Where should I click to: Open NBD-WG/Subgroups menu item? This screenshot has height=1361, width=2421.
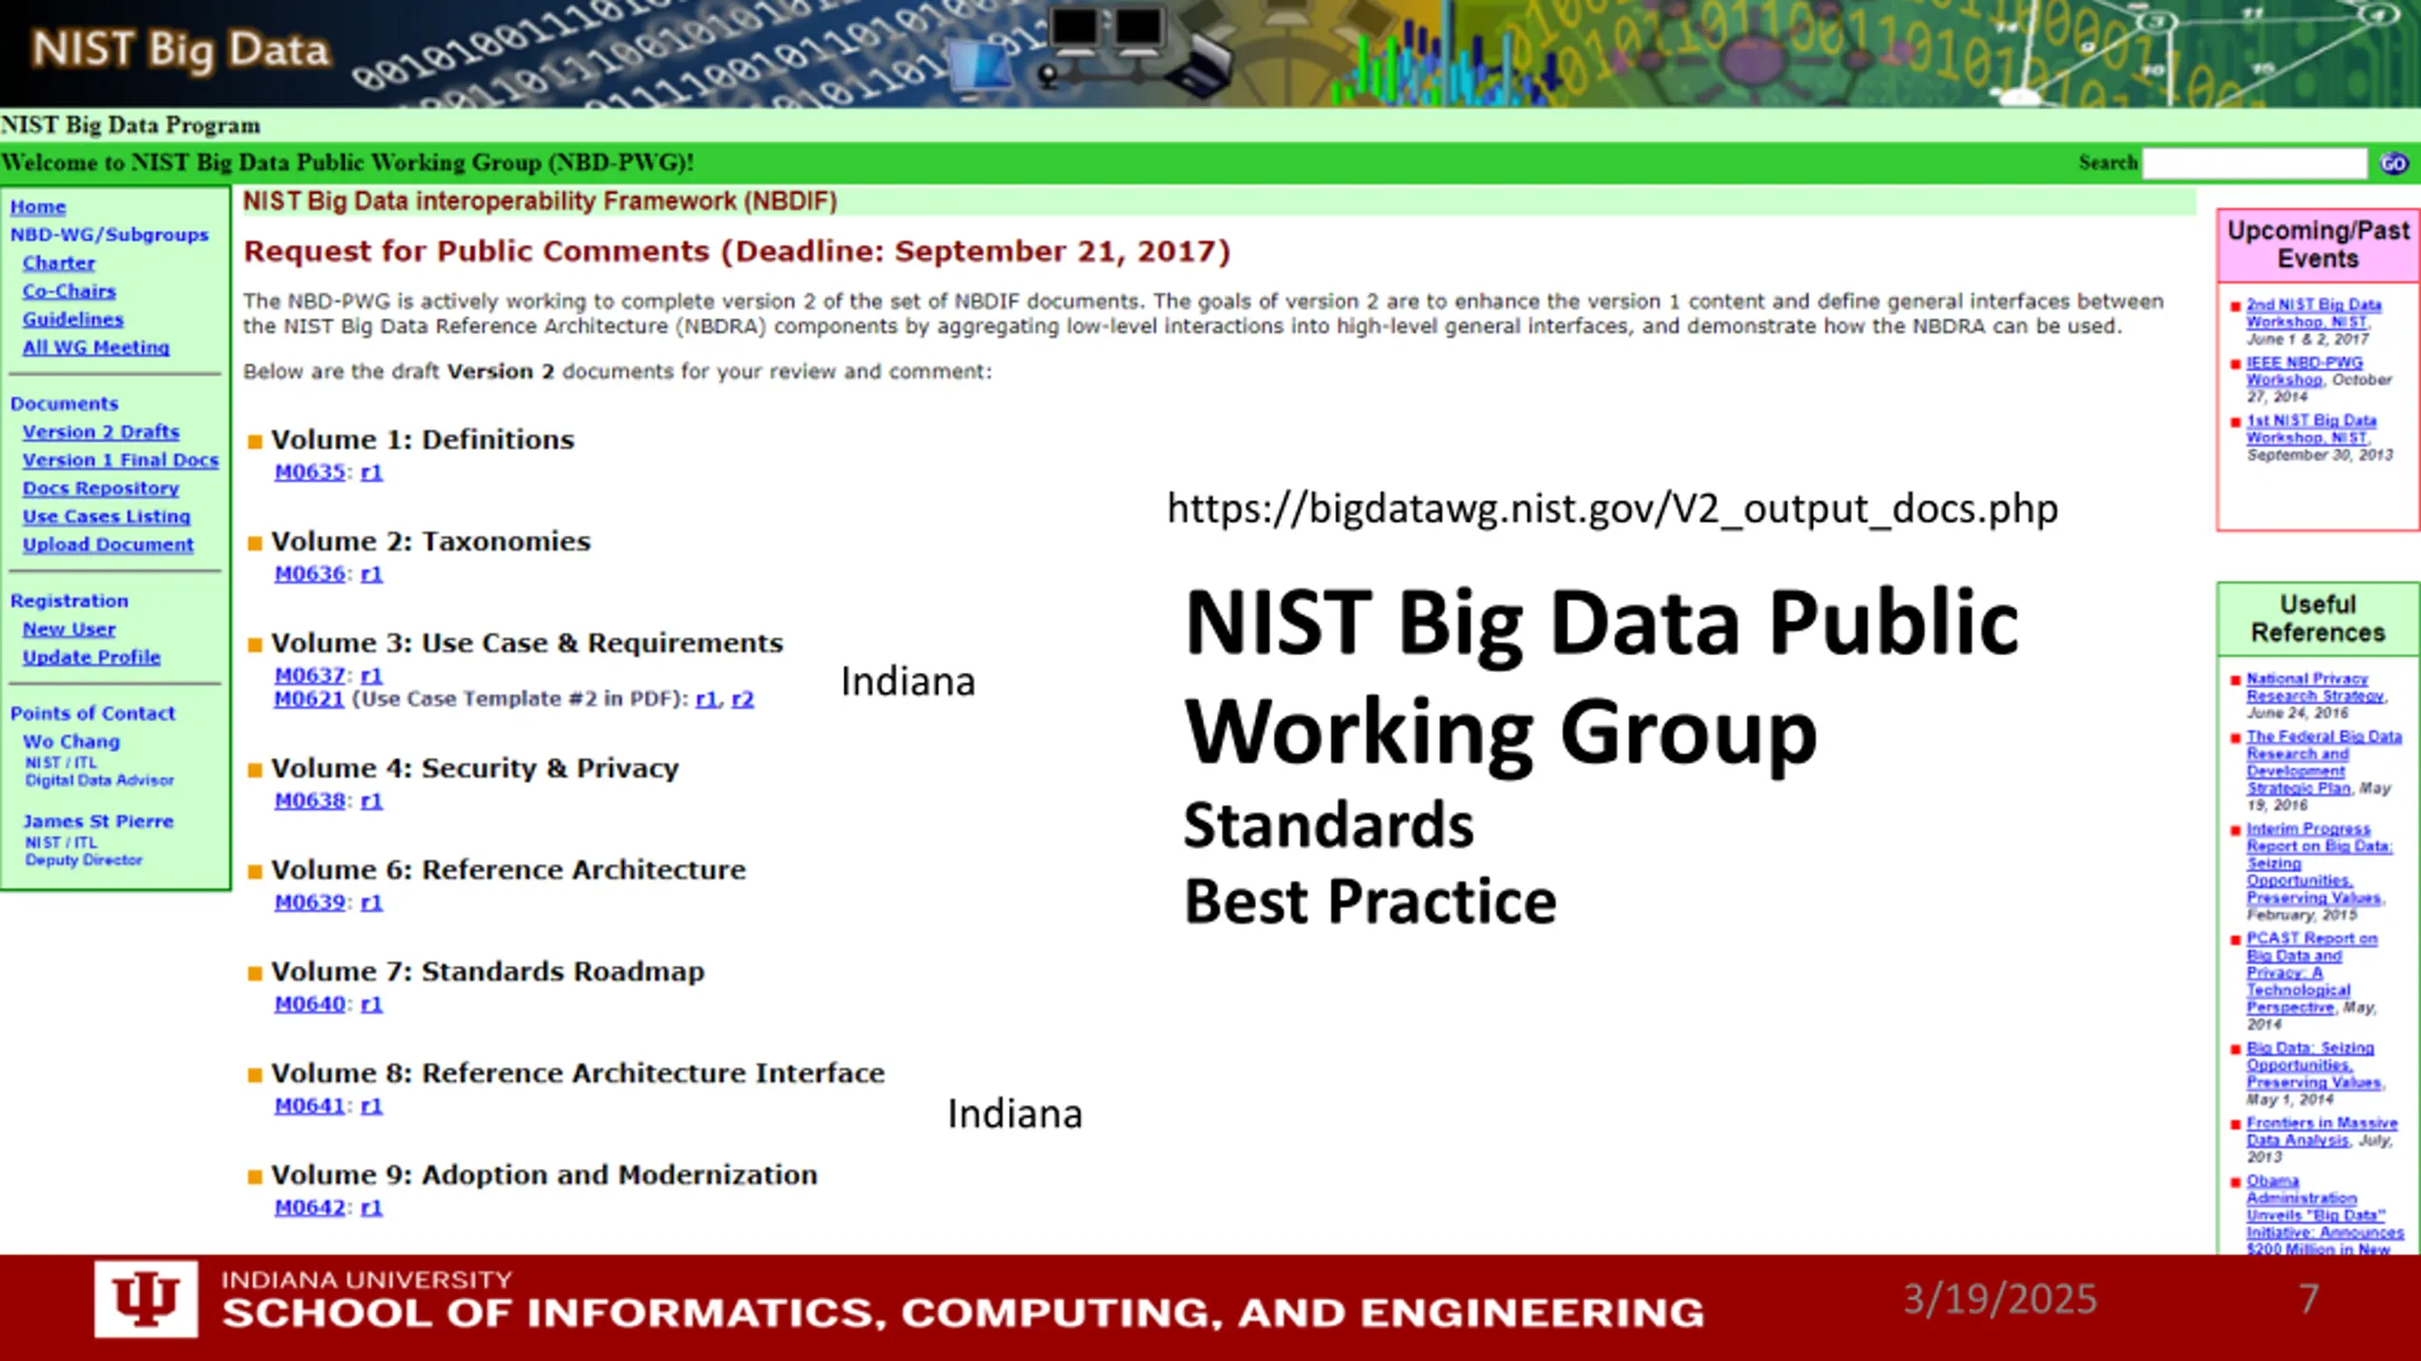[x=110, y=234]
